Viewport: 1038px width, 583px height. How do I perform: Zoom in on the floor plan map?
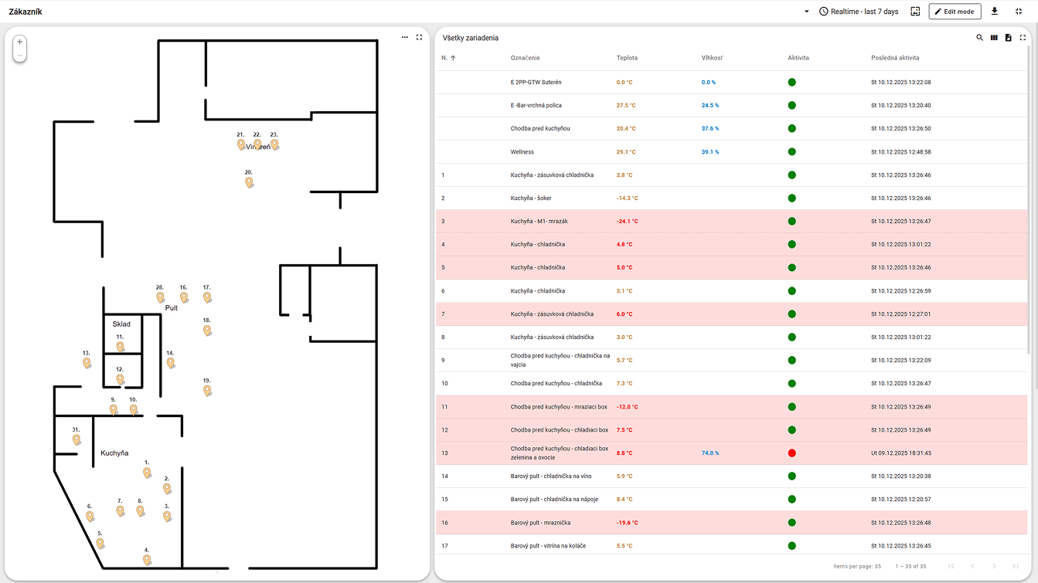20,42
